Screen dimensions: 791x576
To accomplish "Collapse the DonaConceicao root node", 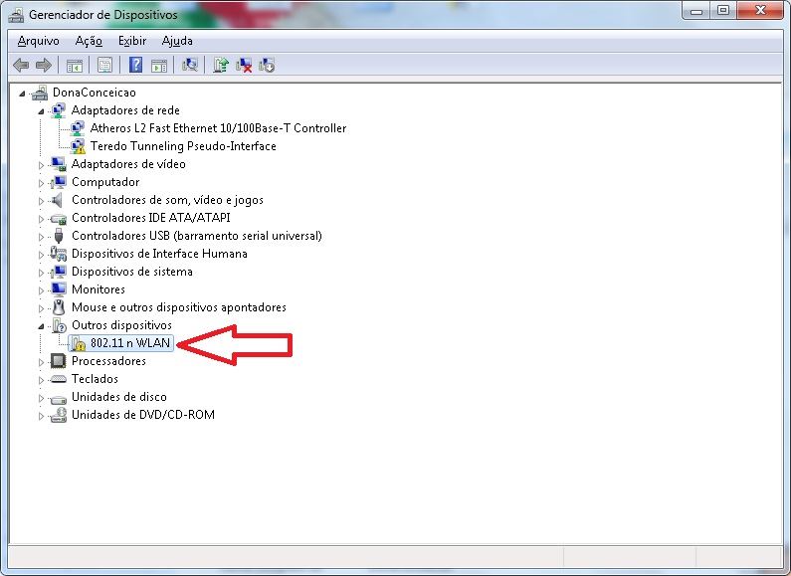I will 22,94.
